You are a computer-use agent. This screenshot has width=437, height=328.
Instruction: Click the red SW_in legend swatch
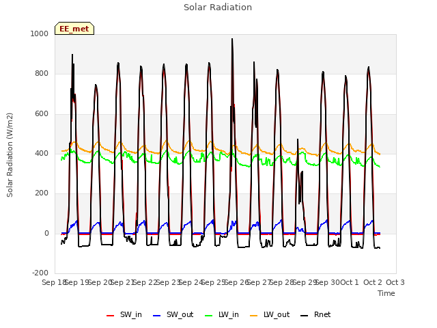click(111, 316)
